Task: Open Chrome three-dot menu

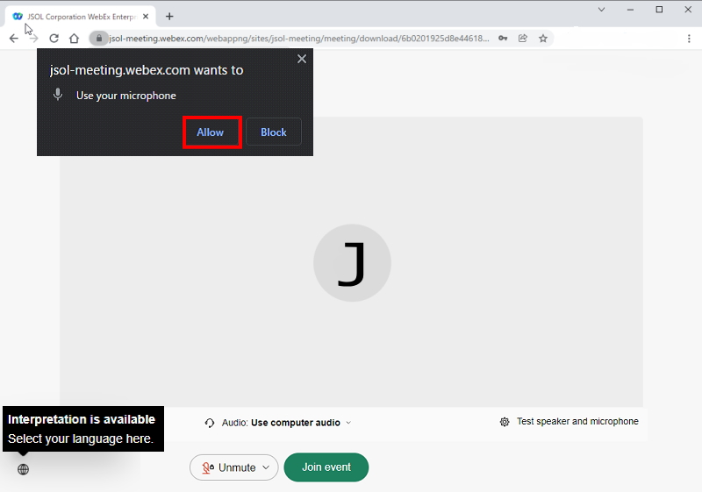Action: (x=689, y=39)
